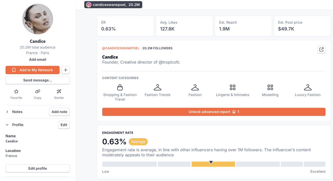Open external profile link icon
The height and width of the screenshot is (181, 333).
(321, 50)
